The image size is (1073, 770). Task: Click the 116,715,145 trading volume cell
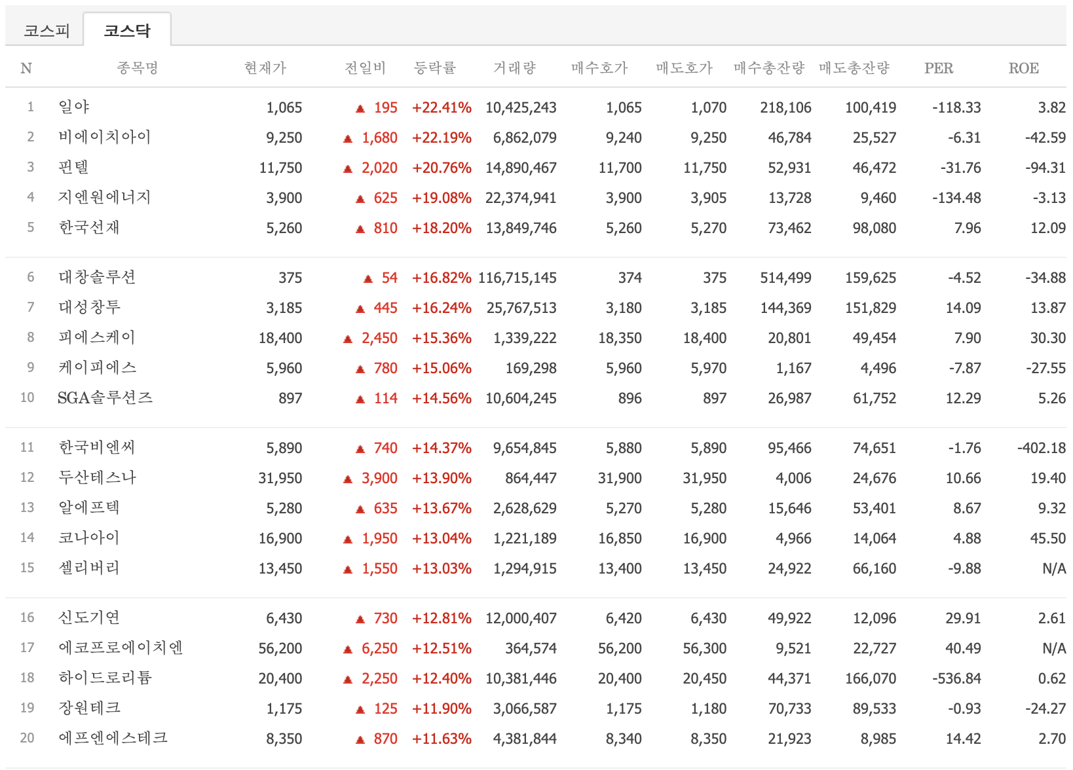click(x=518, y=278)
